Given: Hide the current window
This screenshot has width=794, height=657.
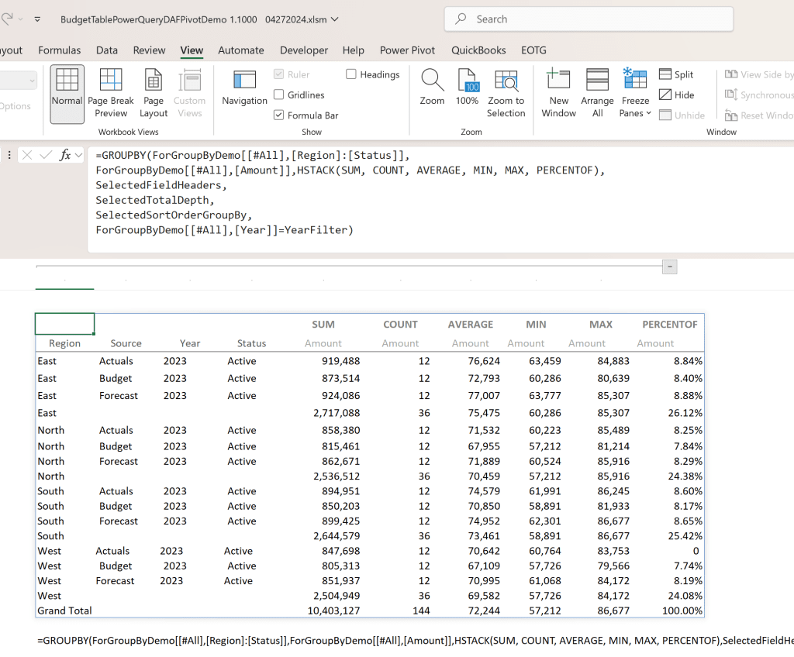Looking at the screenshot, I should [676, 95].
